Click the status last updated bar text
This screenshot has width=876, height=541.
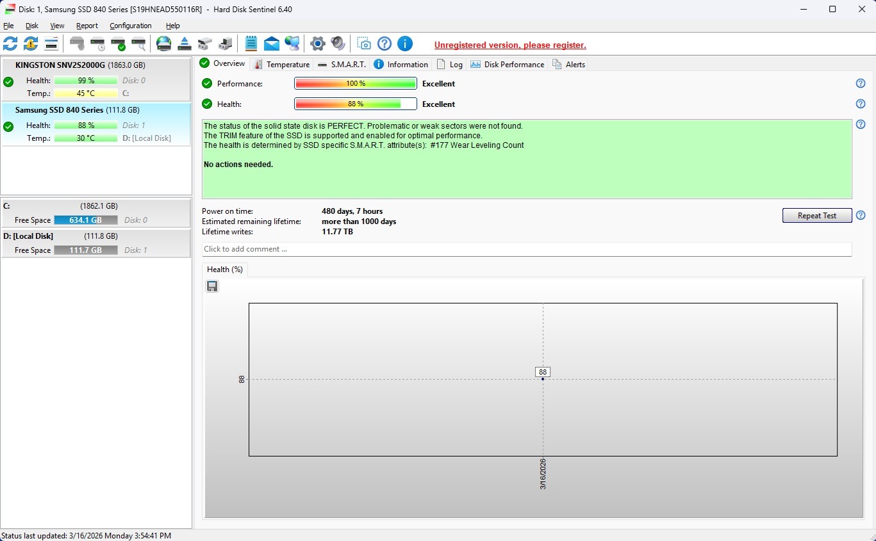coord(87,535)
